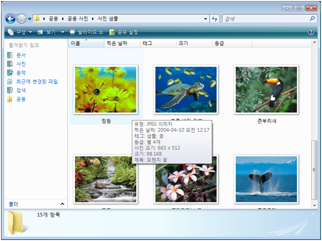Image resolution: width=322 pixels, height=241 pixels.
Task: Maximize the explorer window
Action: (x=299, y=8)
